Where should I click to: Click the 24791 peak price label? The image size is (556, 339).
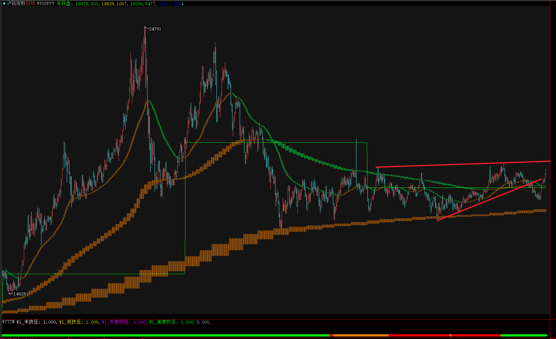point(155,29)
